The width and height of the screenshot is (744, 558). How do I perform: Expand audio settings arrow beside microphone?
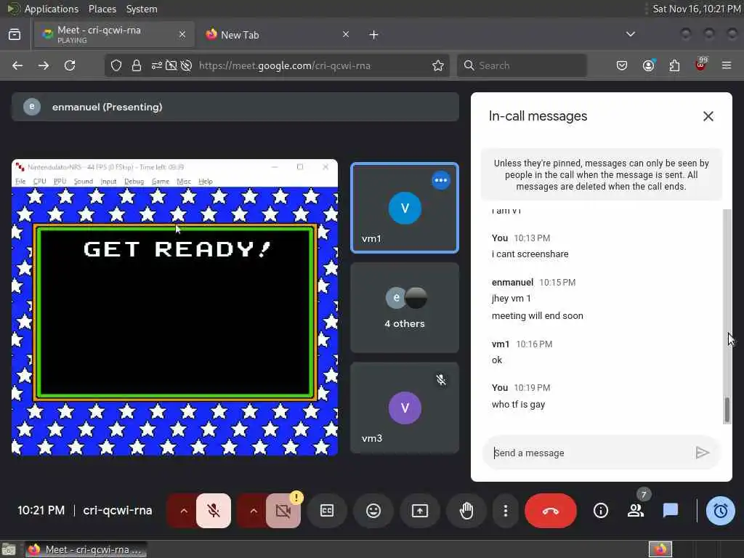tap(184, 511)
